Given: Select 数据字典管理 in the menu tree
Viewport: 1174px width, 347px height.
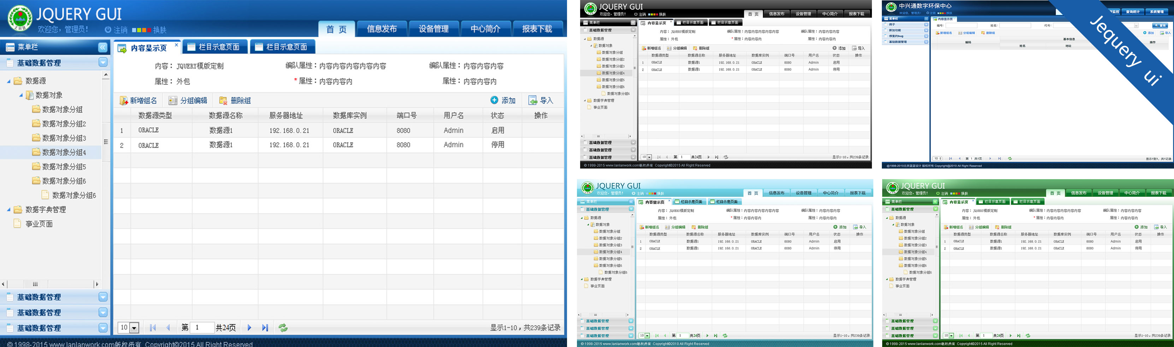Looking at the screenshot, I should tap(47, 209).
